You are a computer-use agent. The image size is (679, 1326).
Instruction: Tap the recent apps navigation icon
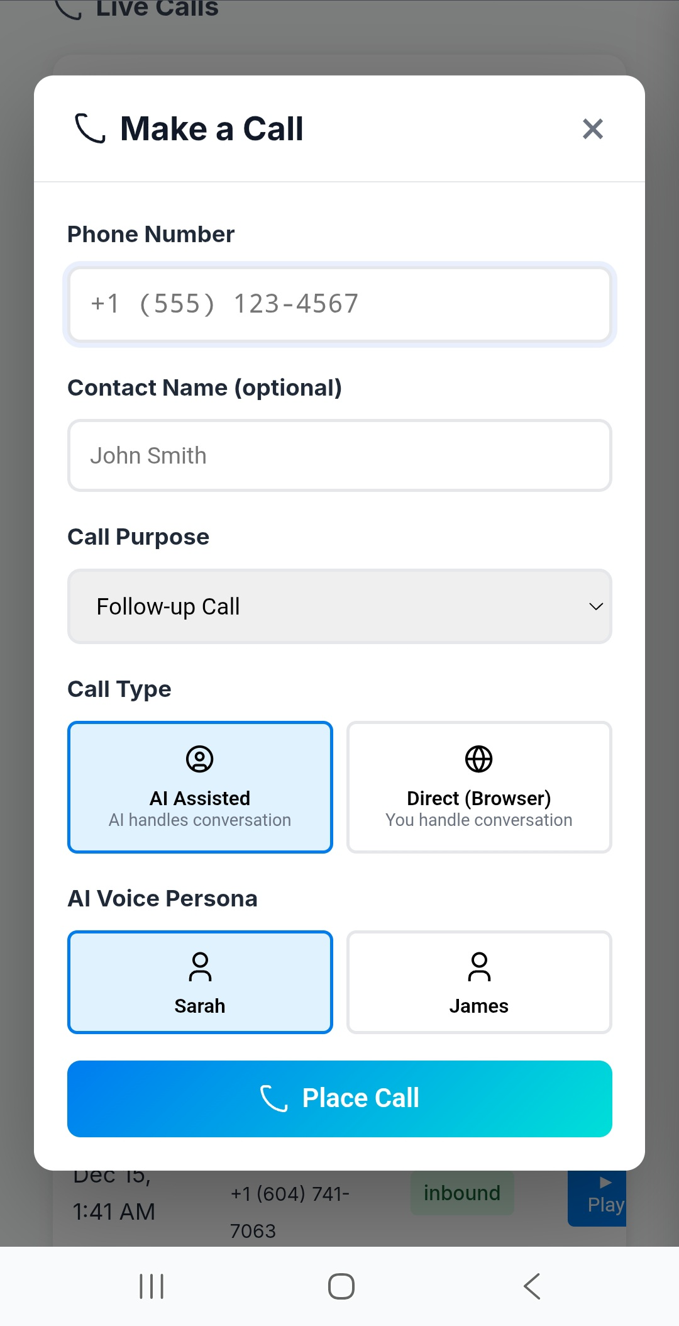150,1286
